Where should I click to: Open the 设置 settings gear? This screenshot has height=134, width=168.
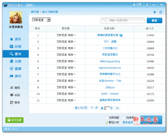coord(137,5)
